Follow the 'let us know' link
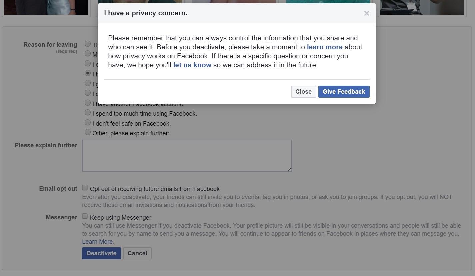 (x=192, y=65)
